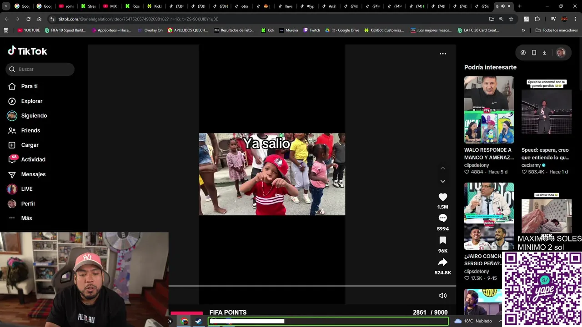
Task: Open the three-dot video options menu
Action: (442, 54)
